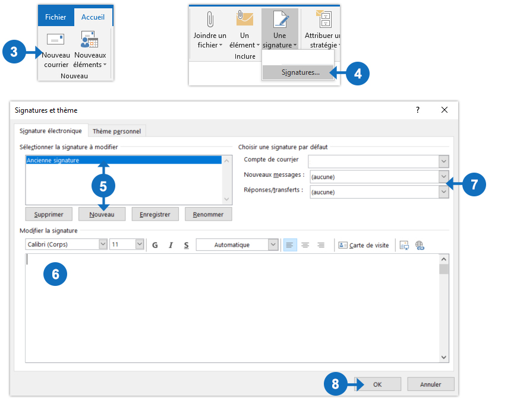Open the Calibri (Corps) font dropdown

pyautogui.click(x=103, y=244)
